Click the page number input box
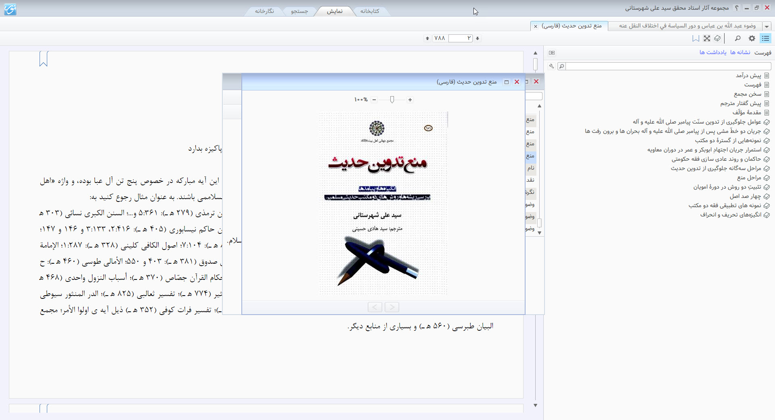 coord(460,38)
